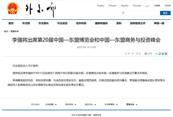Expand the 中央部委 links list
173x117 pixels.
[51, 104]
